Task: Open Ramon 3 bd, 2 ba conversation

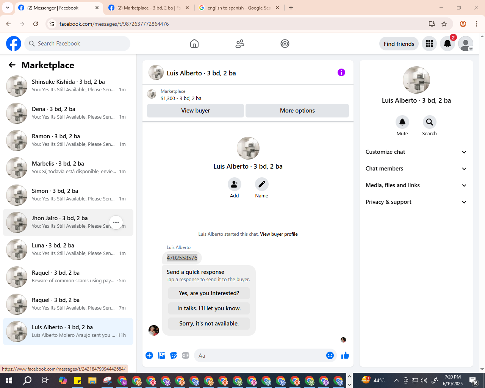Action: click(x=68, y=141)
